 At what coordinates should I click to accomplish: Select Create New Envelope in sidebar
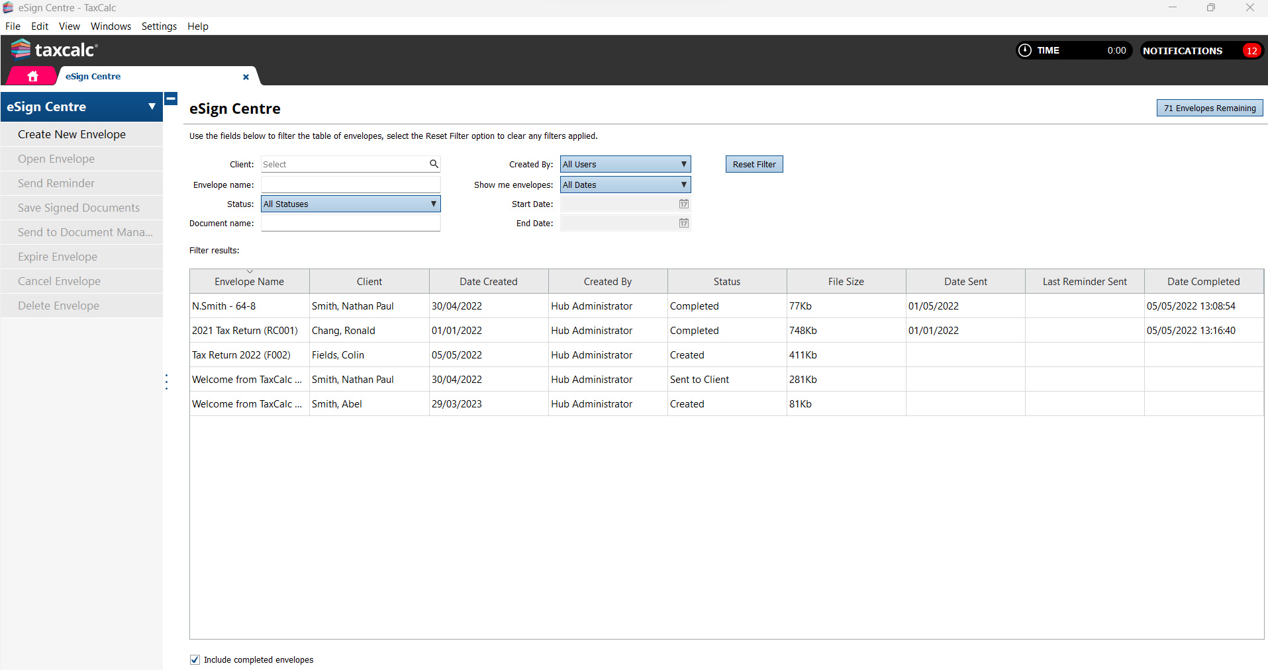click(72, 134)
